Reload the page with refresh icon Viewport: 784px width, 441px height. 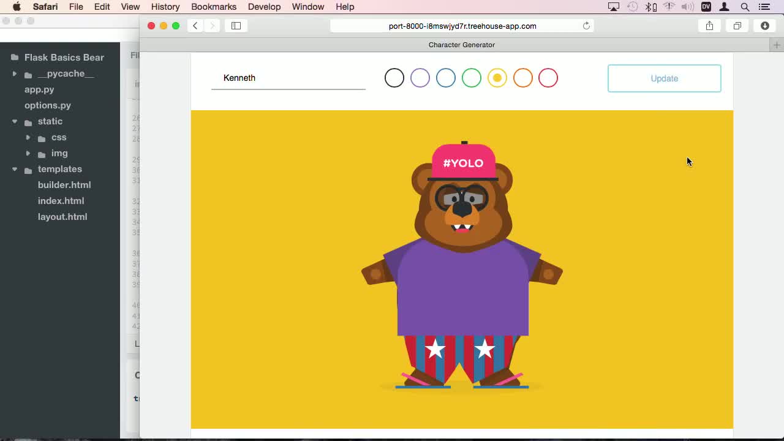click(586, 26)
